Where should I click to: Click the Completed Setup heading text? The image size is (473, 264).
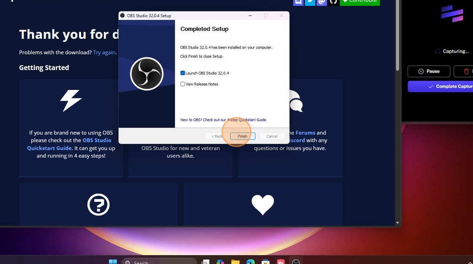point(204,29)
